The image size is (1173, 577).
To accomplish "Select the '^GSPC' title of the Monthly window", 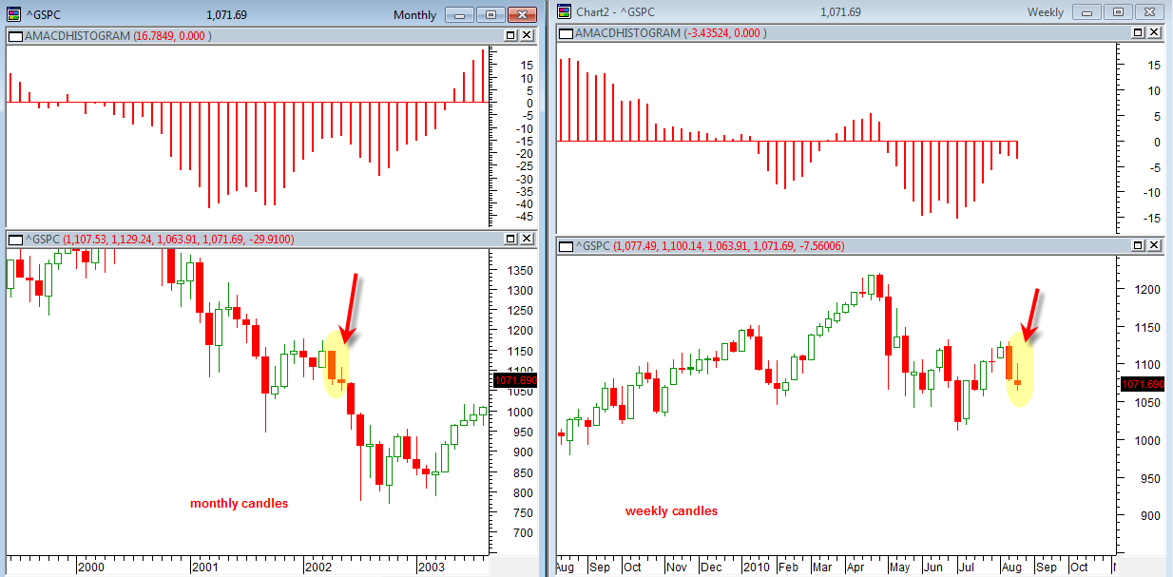I will click(x=46, y=15).
